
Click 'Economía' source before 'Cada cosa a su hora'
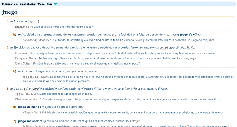pyautogui.click(x=21, y=27)
